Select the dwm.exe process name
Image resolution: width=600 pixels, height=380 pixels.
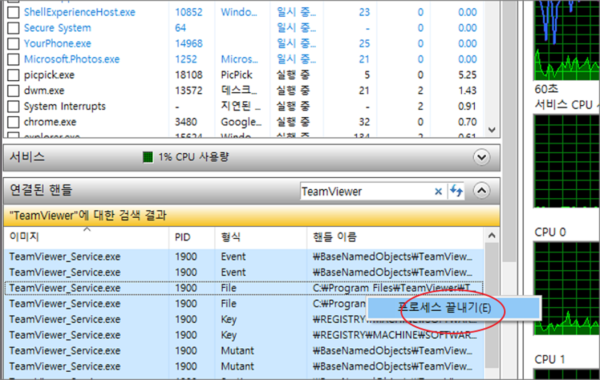tap(44, 91)
